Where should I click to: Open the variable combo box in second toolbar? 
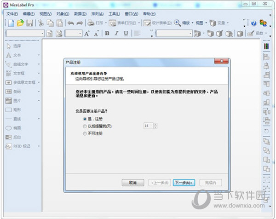(x=174, y=33)
